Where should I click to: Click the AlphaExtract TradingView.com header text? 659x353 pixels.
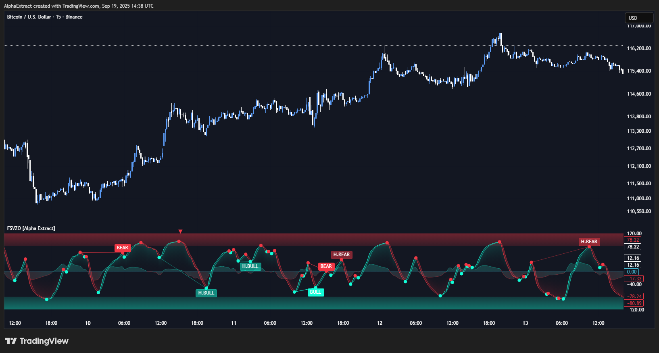pos(79,6)
